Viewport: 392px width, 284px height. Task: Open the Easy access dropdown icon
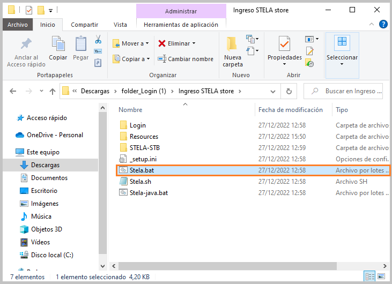252,51
